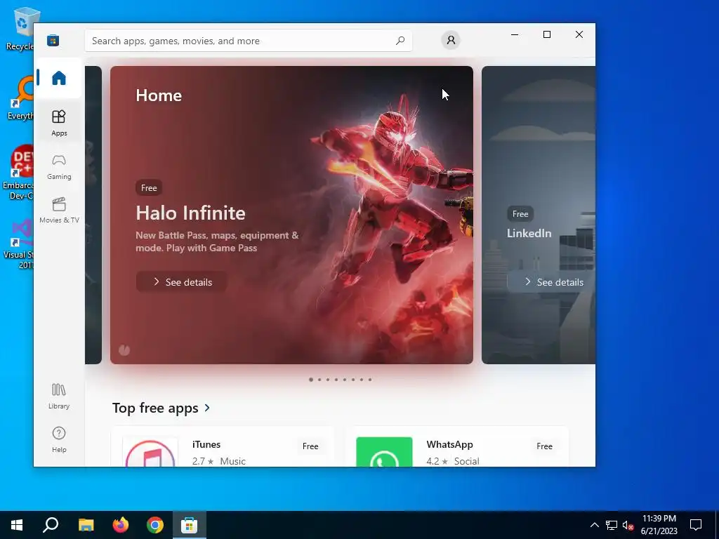Click the LinkedIn card title
The width and height of the screenshot is (719, 539).
pyautogui.click(x=529, y=233)
